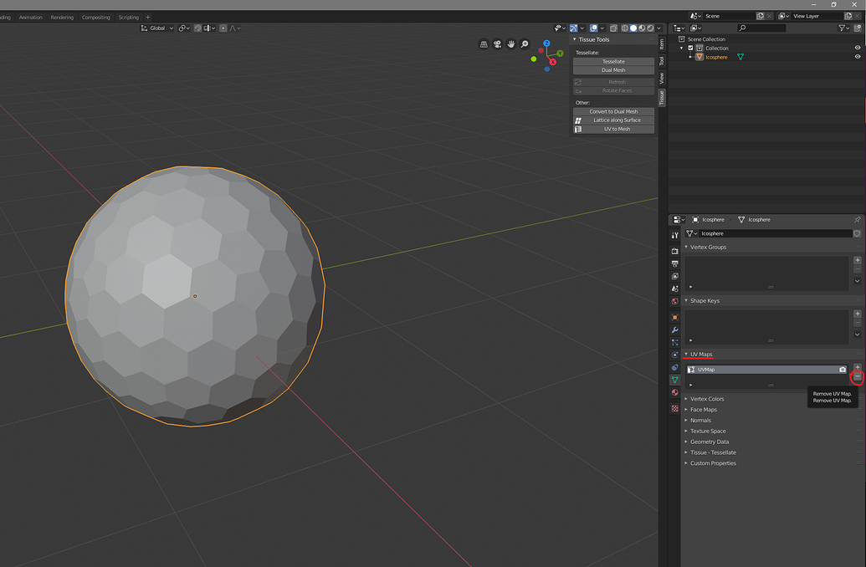Viewport: 866px width, 567px height.
Task: Click the pin icon in properties header
Action: [857, 220]
